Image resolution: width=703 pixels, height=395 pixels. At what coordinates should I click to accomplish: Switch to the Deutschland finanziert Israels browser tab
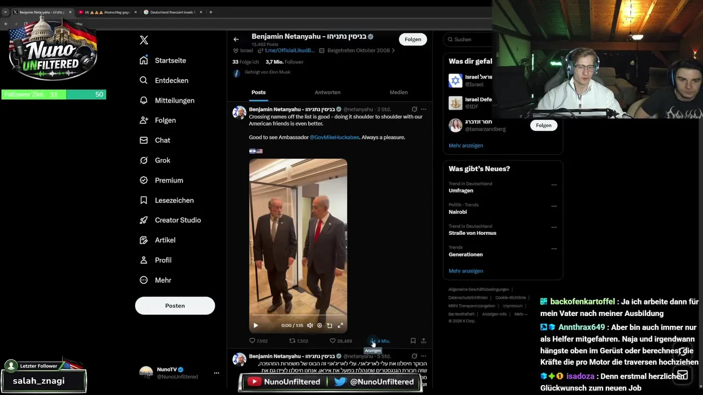(x=173, y=12)
